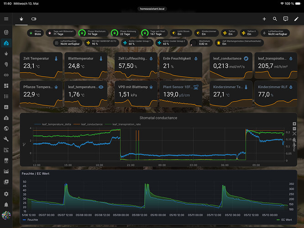The image size is (304, 228).
Task: Toggle the Kinderzimmer Ein chip
Action: tap(207, 33)
